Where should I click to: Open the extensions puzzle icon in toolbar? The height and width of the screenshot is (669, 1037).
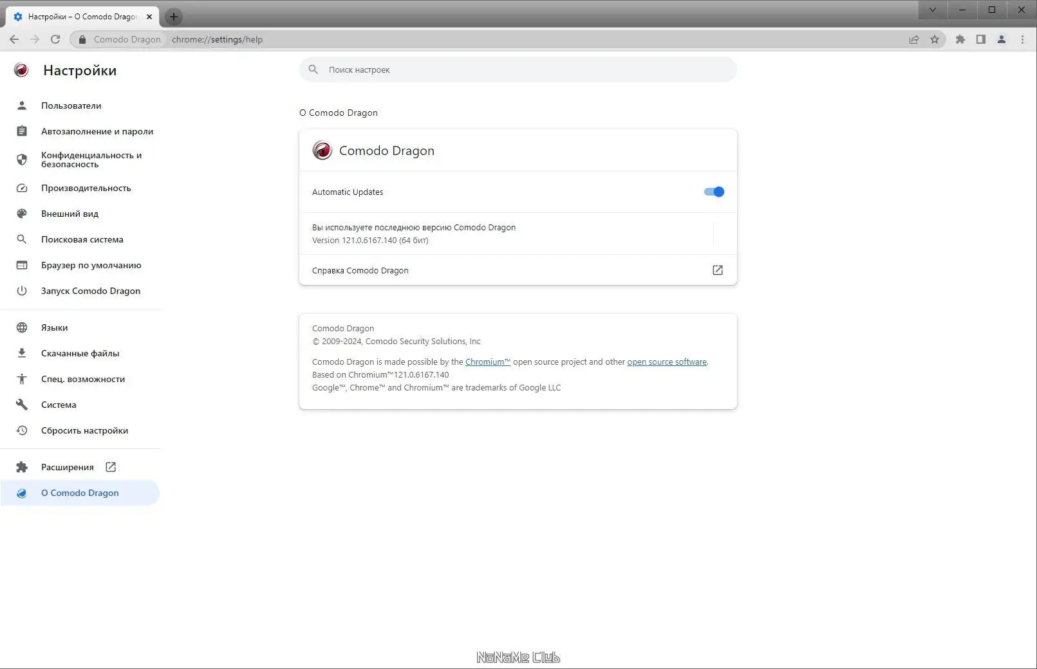pyautogui.click(x=960, y=39)
